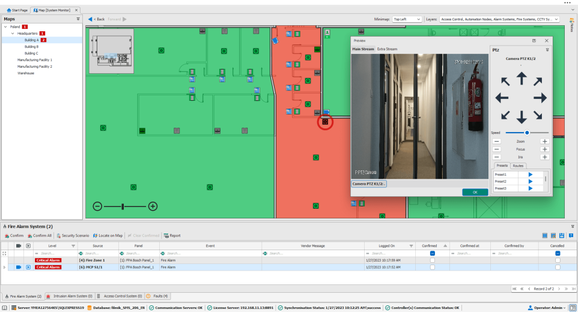Switch to Extra Stream tab
578x312 pixels.
click(387, 49)
